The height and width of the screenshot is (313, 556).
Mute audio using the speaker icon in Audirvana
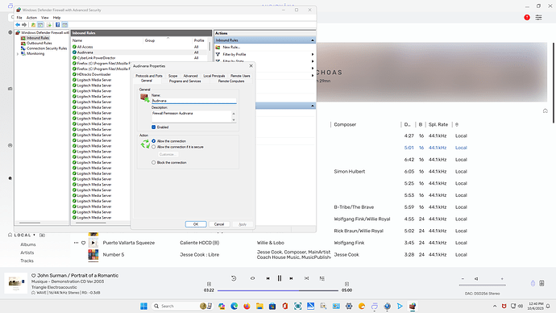pos(476,279)
